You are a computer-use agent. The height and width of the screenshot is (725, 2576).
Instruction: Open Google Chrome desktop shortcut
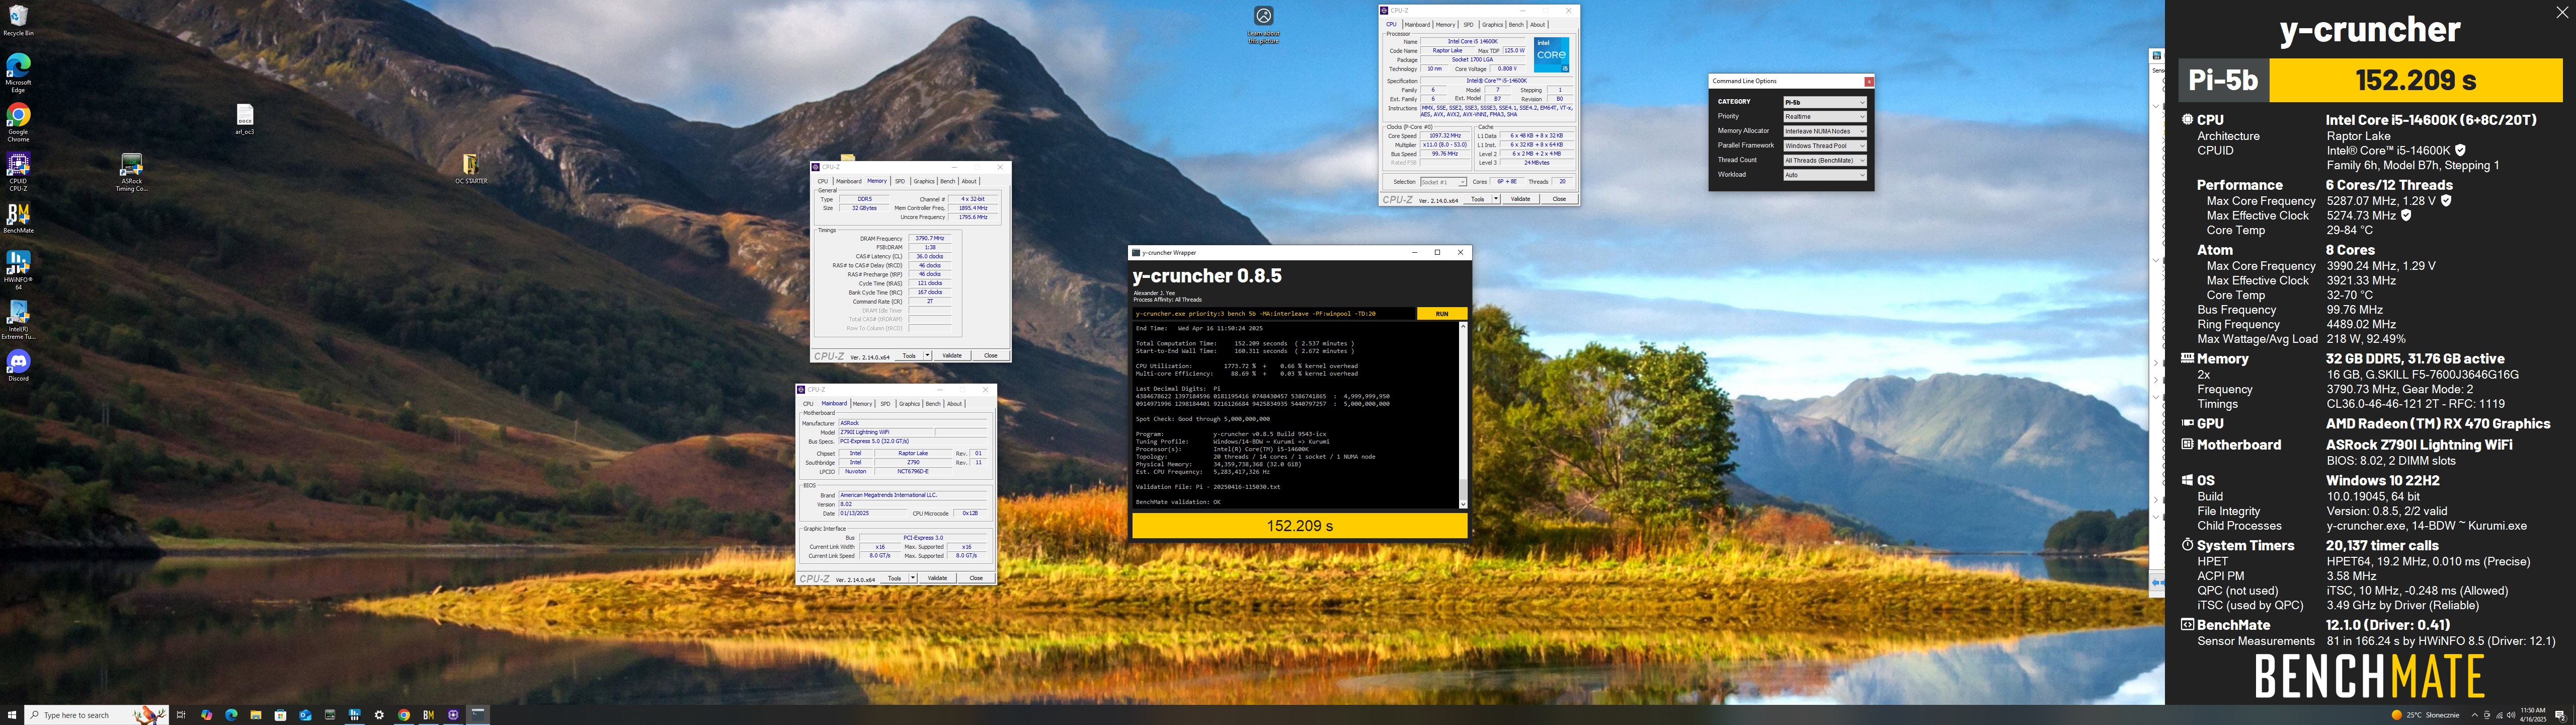18,121
